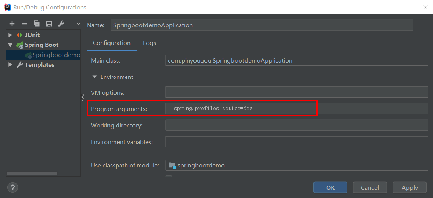Switch to the Logs tab
Image resolution: width=433 pixels, height=198 pixels.
point(149,43)
